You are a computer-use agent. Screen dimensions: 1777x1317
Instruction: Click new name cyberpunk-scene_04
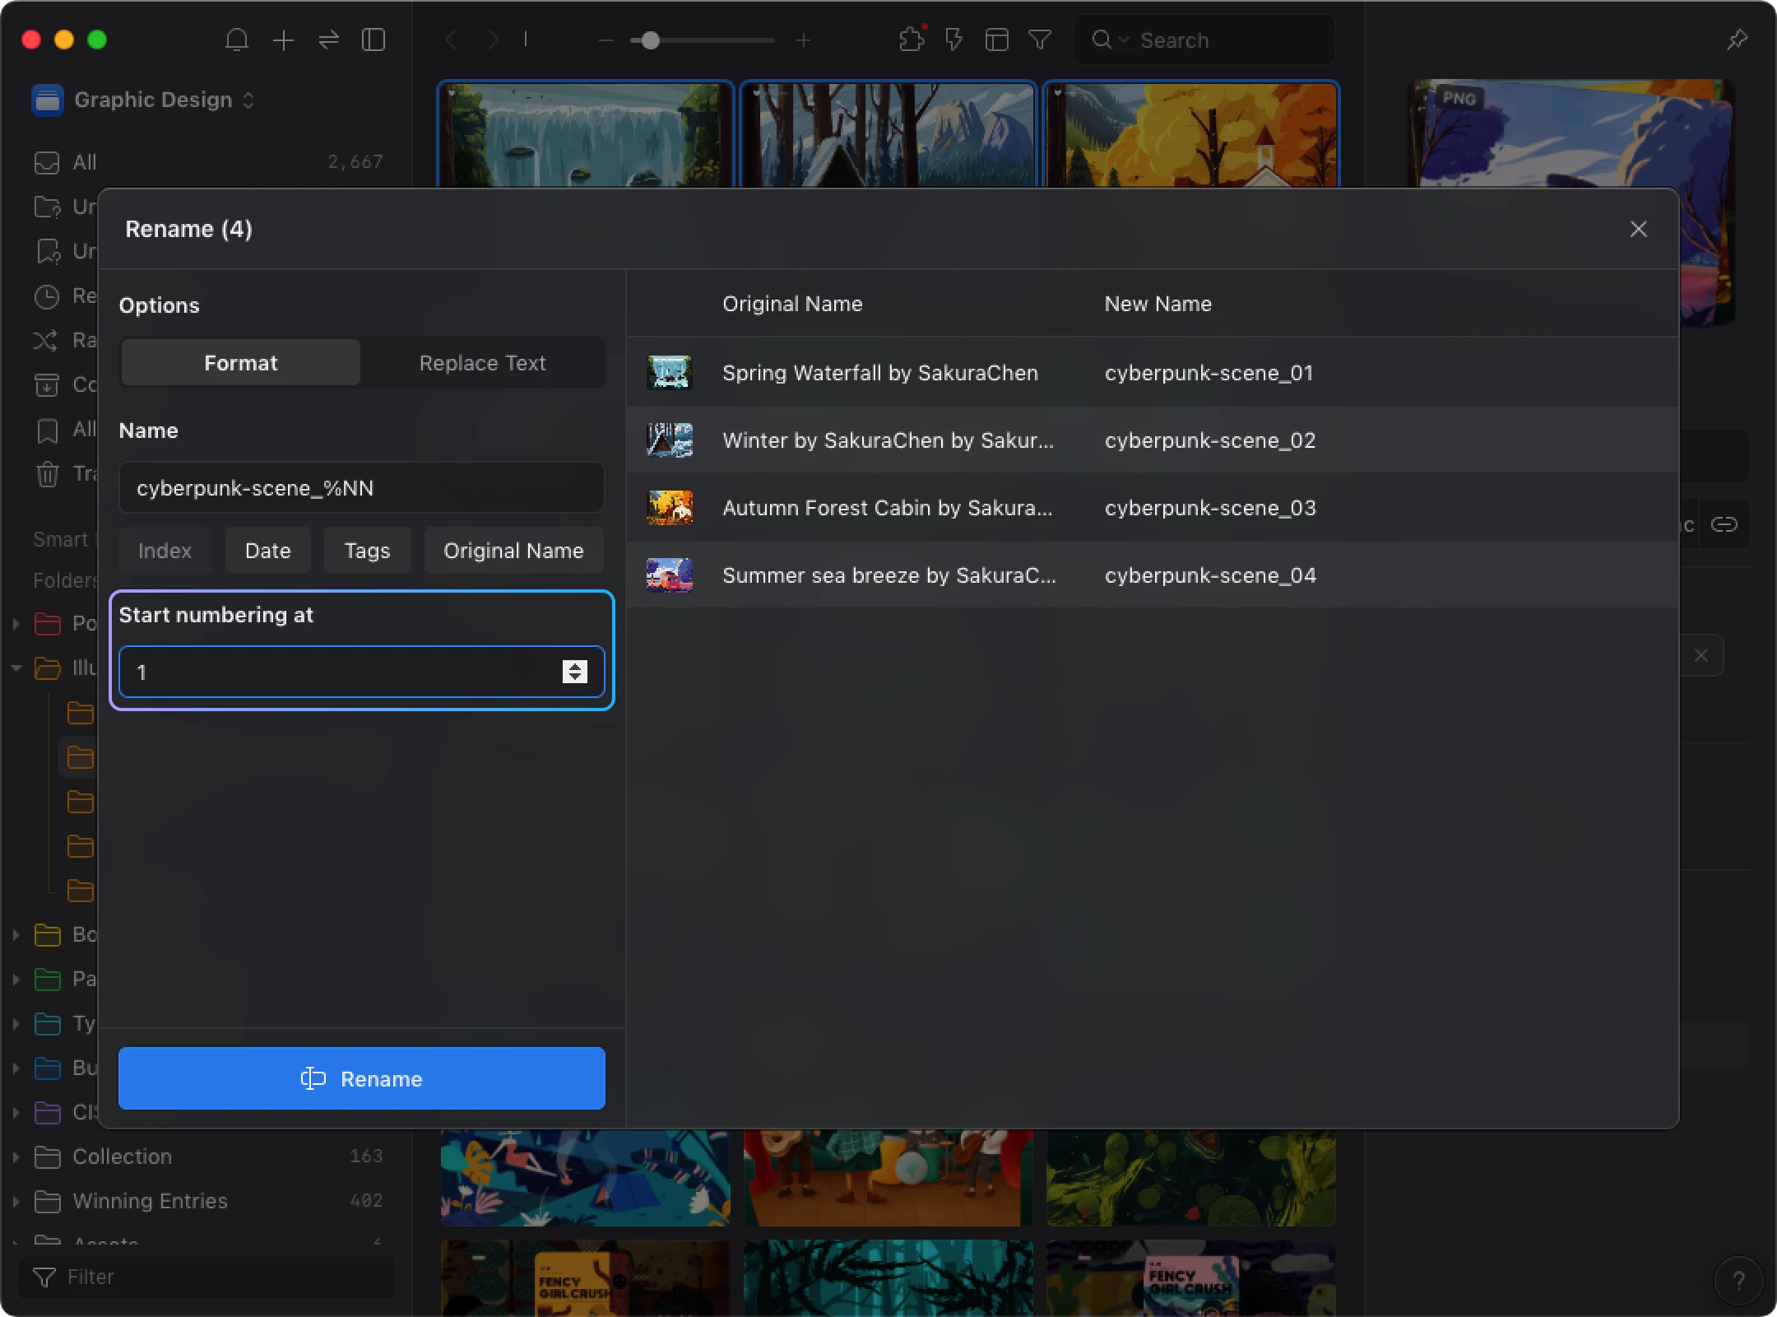point(1209,575)
